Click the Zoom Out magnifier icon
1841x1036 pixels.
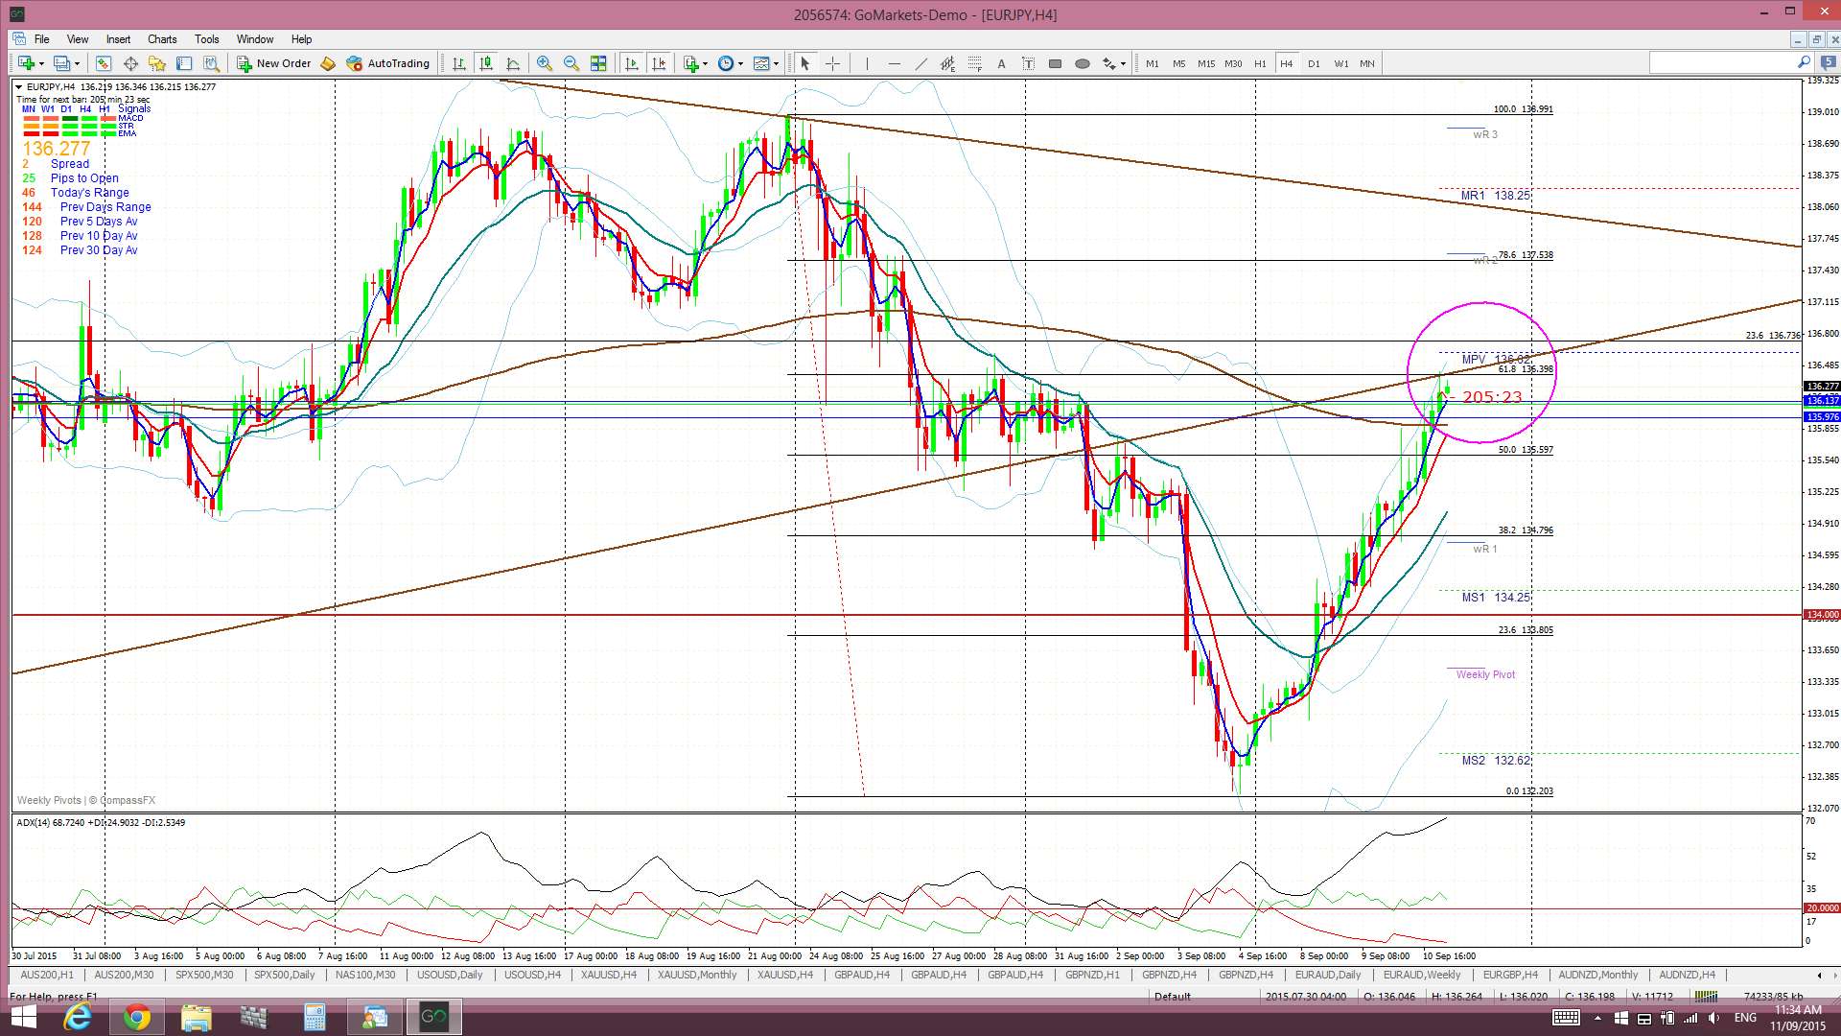pos(571,63)
